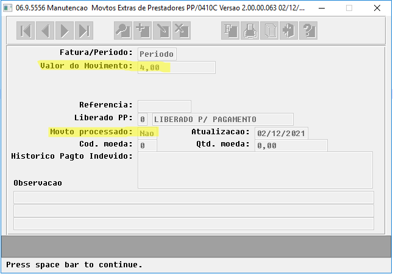The width and height of the screenshot is (393, 274).
Task: Click the F function toolbar icon
Action: click(x=230, y=31)
